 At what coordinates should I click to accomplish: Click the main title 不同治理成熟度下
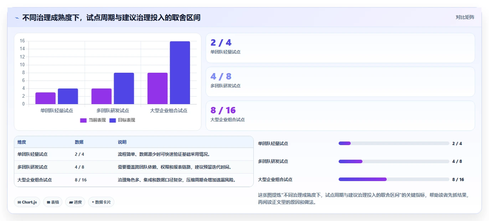coord(111,17)
